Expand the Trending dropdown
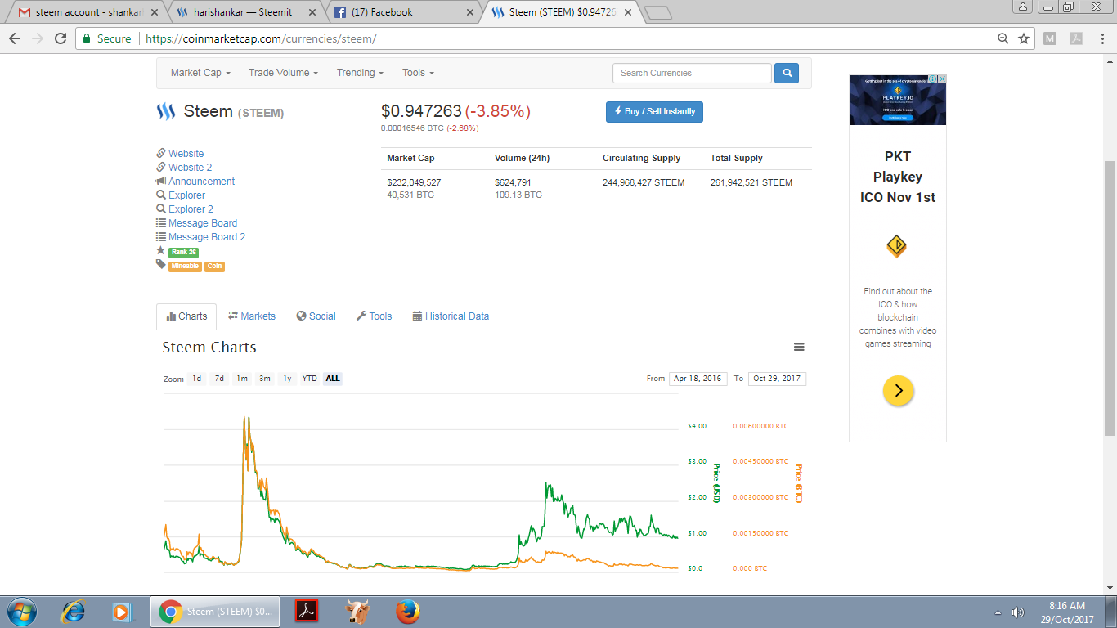Image resolution: width=1117 pixels, height=628 pixels. tap(361, 73)
